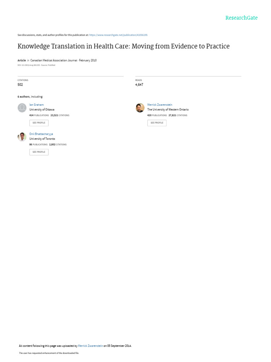Click the article title Knowledge Translation in Health Care
271x362 pixels.
click(124, 46)
